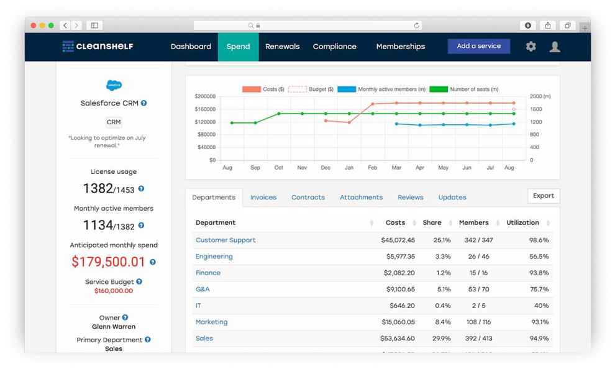The image size is (615, 369).
Task: Open a new tab with the plus icon
Action: 585,28
